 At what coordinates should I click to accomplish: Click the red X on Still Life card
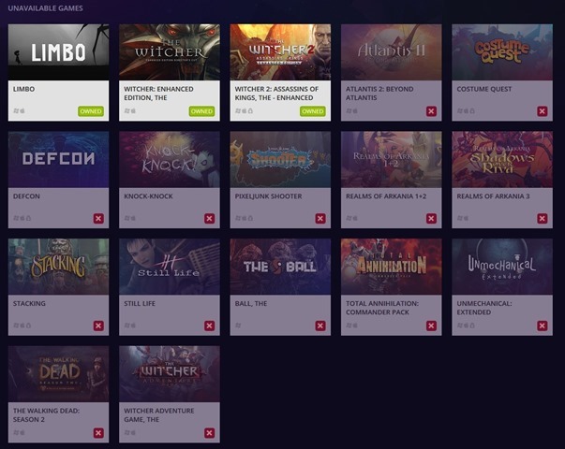point(209,326)
